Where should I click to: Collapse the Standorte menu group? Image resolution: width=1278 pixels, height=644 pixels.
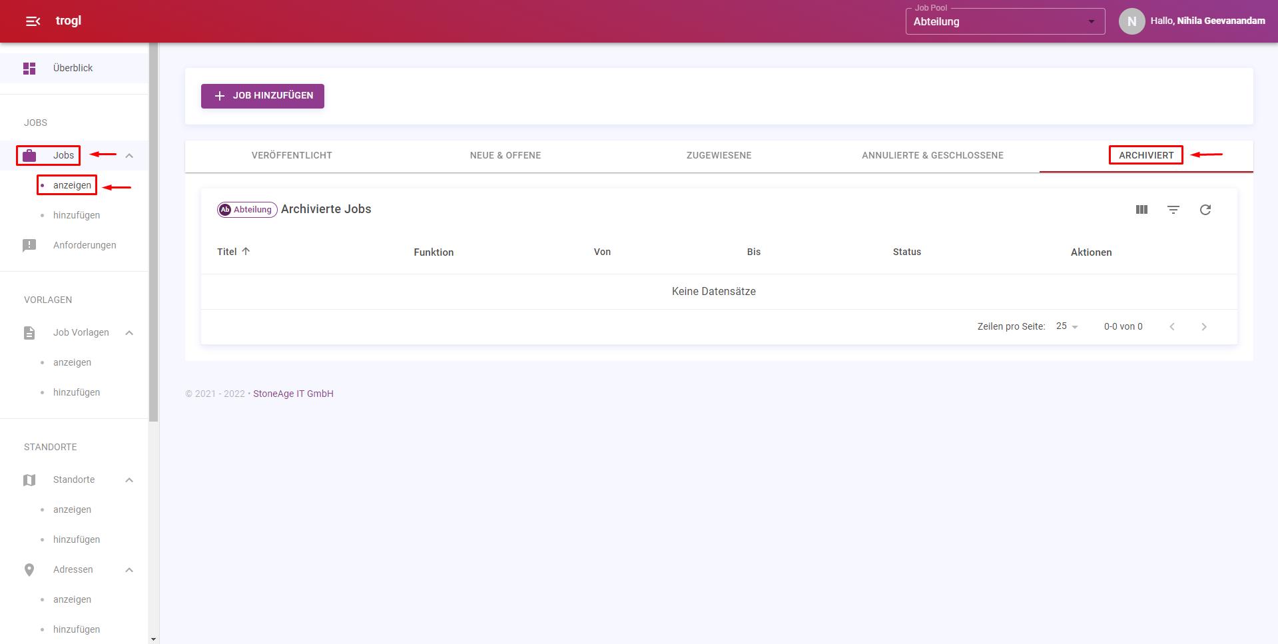pos(129,480)
